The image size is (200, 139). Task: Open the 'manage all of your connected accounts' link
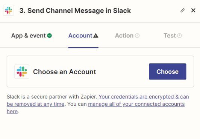click(136, 104)
